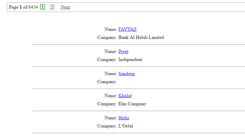245x137 pixels.
Task: Go to page 2 of results
Action: pos(52,7)
